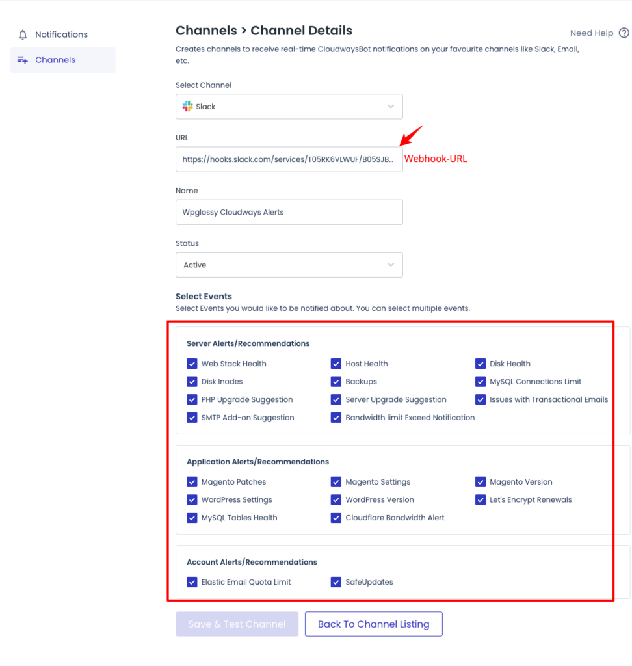Uncheck Disk Health checkbox

coord(481,364)
